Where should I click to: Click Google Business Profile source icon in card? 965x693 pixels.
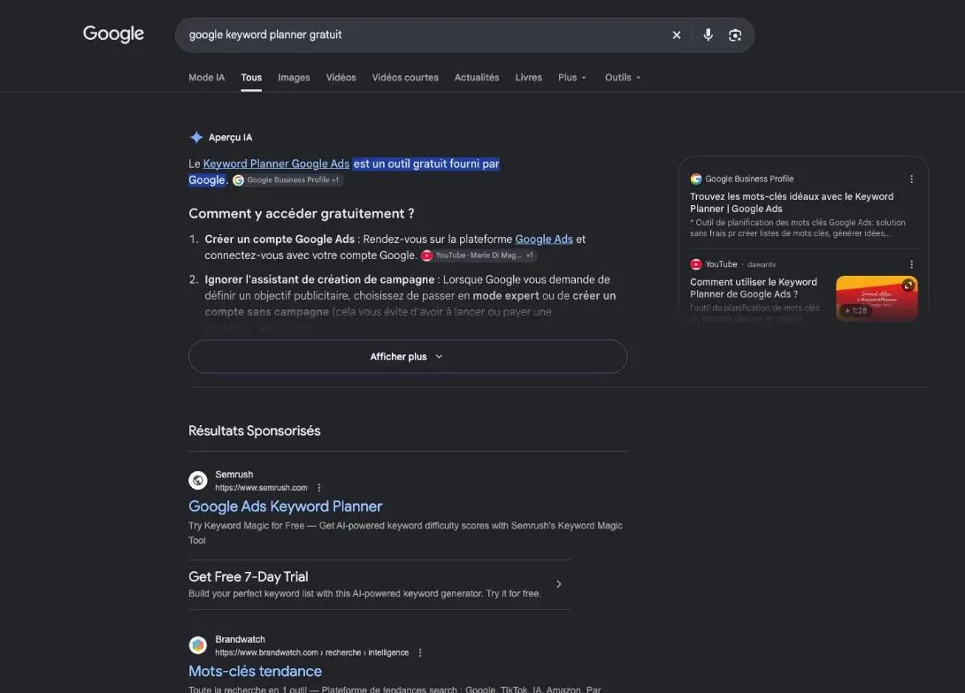pyautogui.click(x=696, y=179)
